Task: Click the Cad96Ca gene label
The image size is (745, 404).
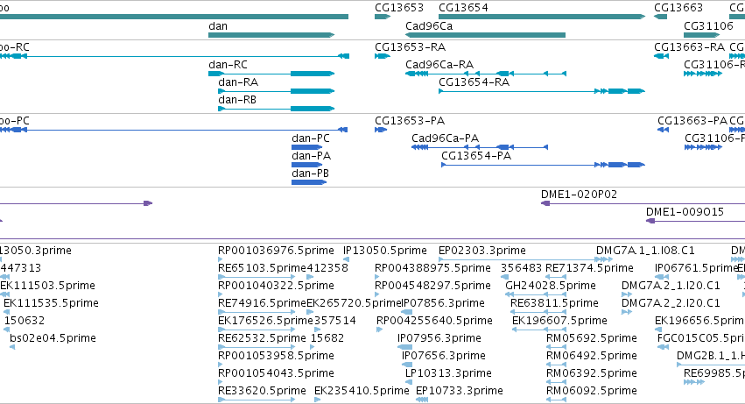Action: coord(429,26)
